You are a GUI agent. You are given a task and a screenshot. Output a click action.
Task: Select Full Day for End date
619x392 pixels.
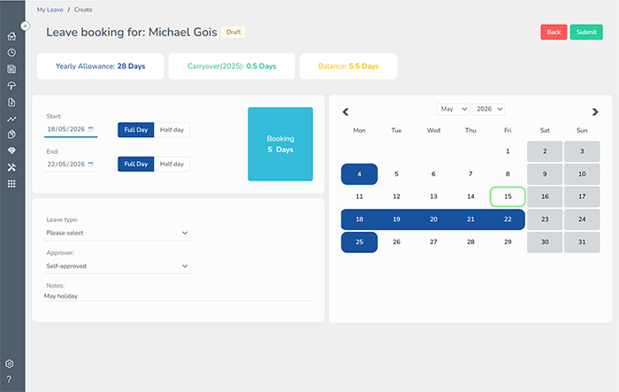pos(136,164)
